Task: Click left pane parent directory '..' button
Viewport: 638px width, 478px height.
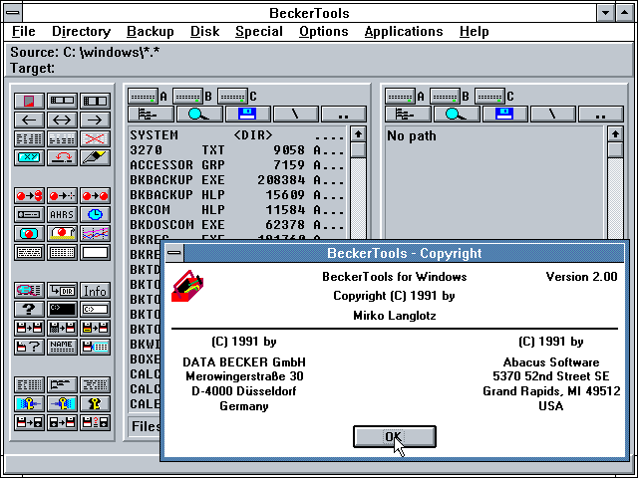Action: tap(344, 115)
